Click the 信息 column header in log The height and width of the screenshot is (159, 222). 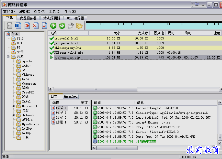click(176, 103)
